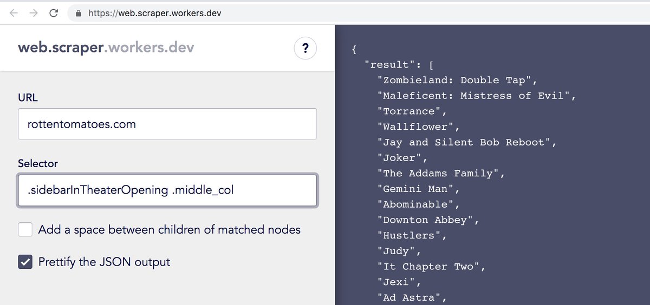Click the "Downton Abbey" result line
Image resolution: width=650 pixels, height=305 pixels.
click(x=428, y=220)
